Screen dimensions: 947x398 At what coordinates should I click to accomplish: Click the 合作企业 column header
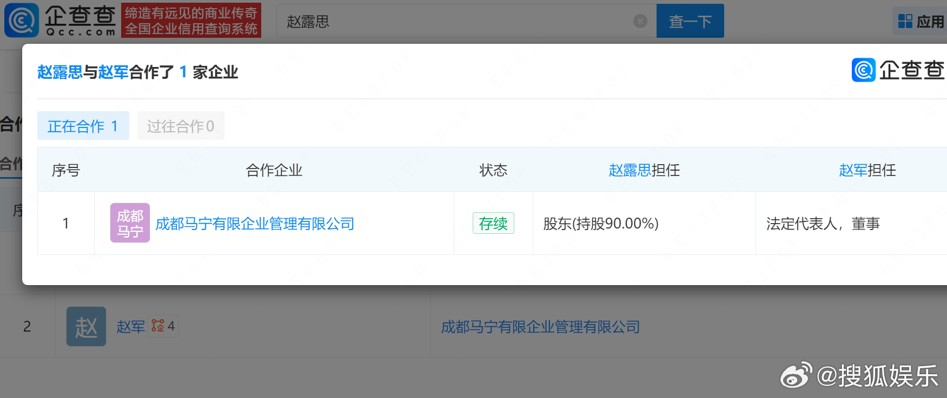[x=274, y=170]
